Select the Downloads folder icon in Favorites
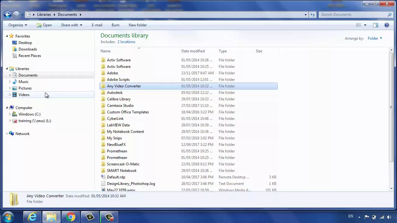The image size is (397, 223). point(15,49)
